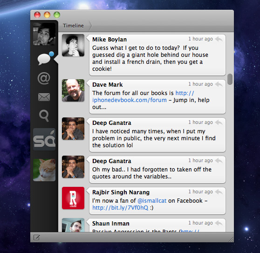
Task: Click the timeline scrollbar thumb
Action: [x=230, y=79]
